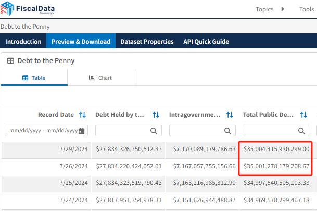Go to the API Quick Guide tab
The image size is (317, 211).
coord(206,42)
